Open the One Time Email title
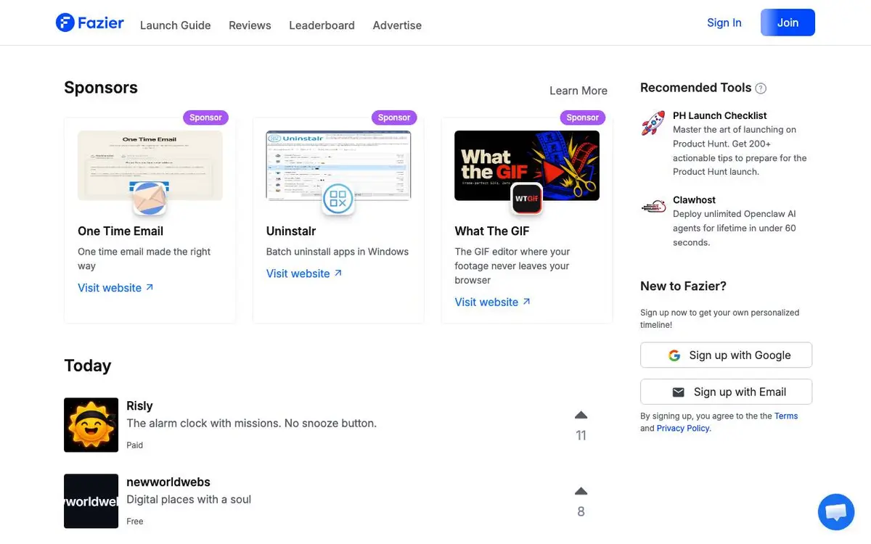 [120, 231]
